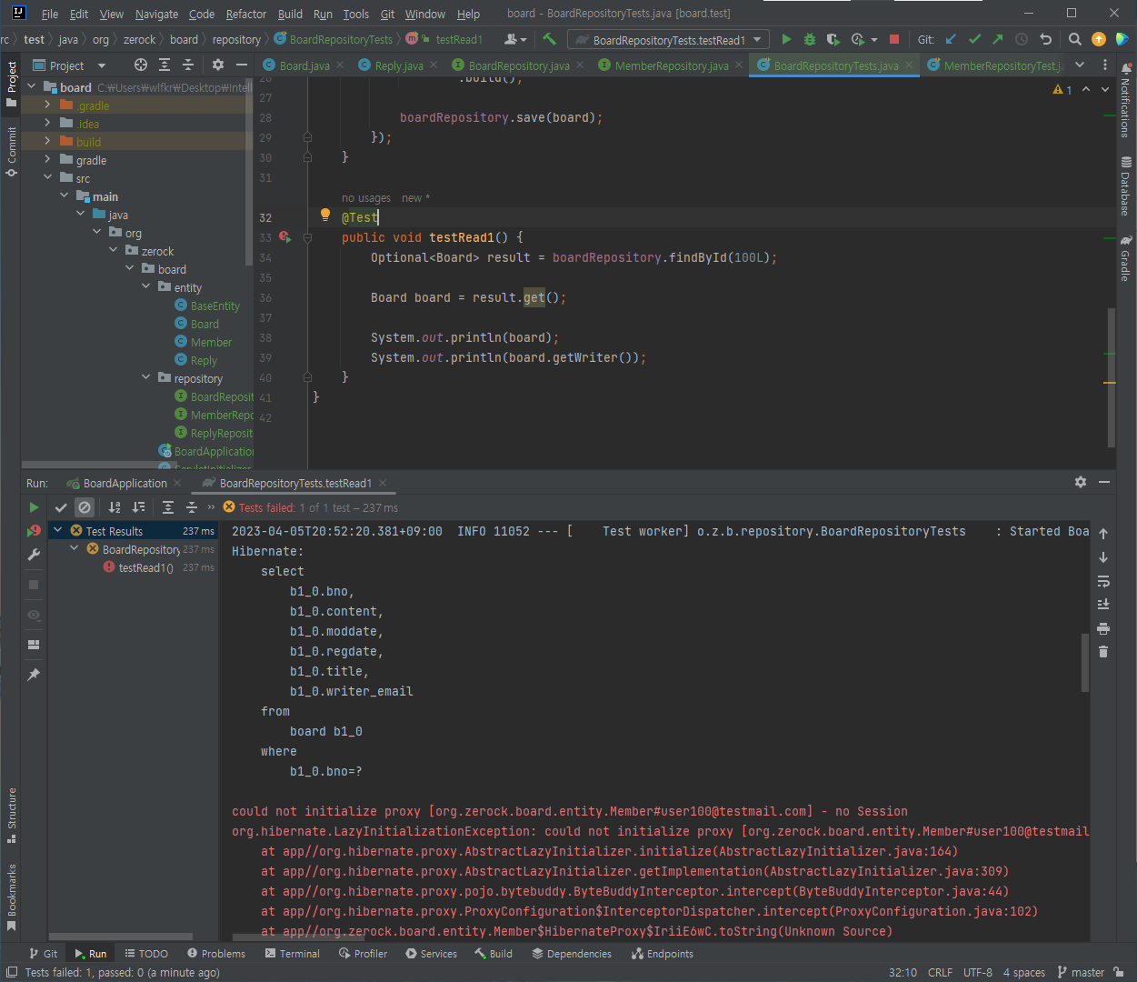This screenshot has width=1137, height=982.
Task: Clear console output trash icon
Action: [1103, 652]
